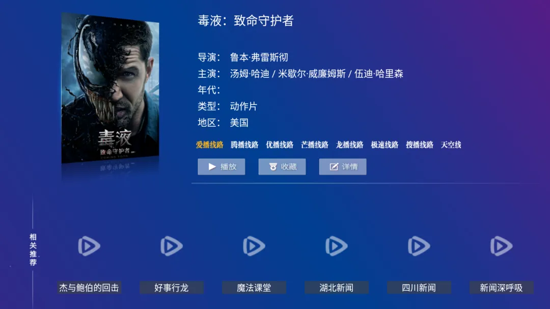The height and width of the screenshot is (309, 550).
Task: Switch to 优播线路 source
Action: pyautogui.click(x=280, y=145)
